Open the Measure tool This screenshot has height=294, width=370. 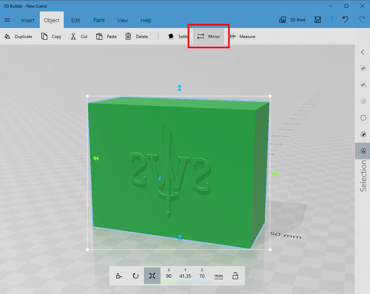coord(243,36)
